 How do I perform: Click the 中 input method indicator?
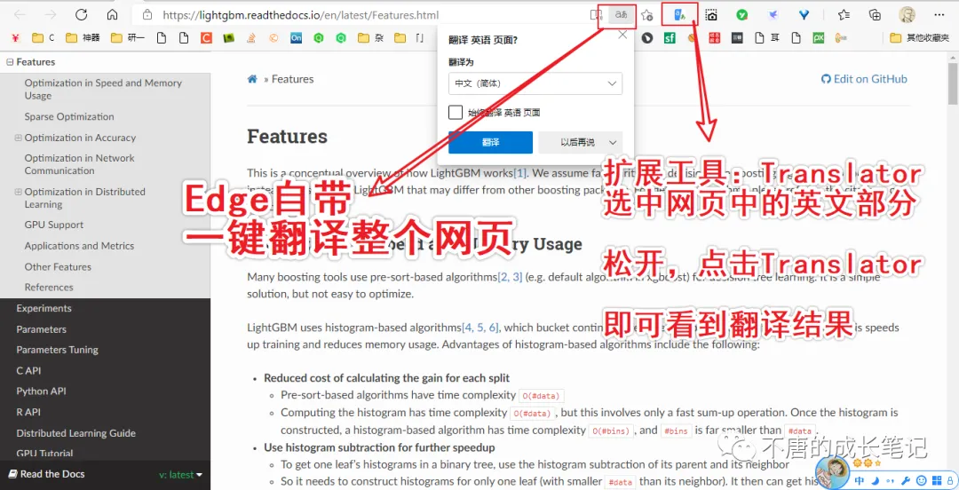(860, 480)
